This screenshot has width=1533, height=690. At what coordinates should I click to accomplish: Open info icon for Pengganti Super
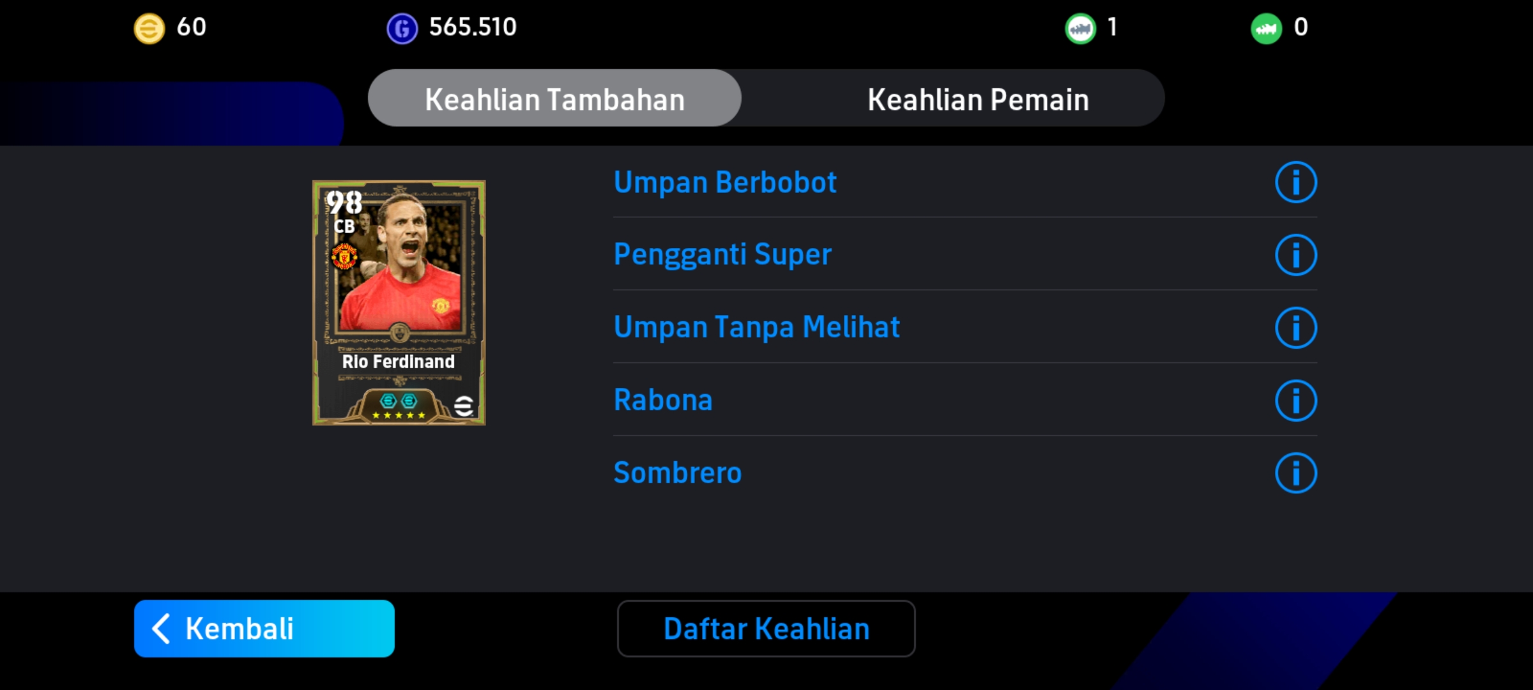click(x=1296, y=255)
